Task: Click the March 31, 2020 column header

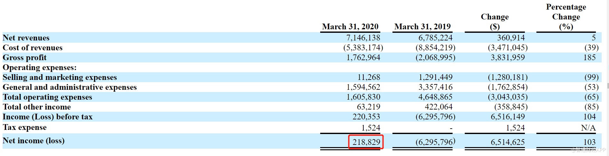Action: point(350,26)
